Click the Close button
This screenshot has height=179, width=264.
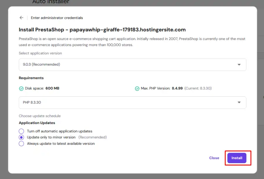[x=214, y=158]
